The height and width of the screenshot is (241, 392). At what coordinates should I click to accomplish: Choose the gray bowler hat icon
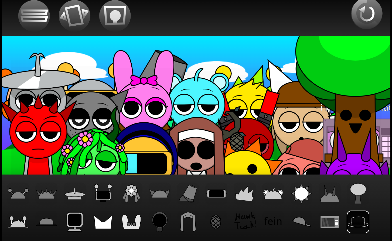46,222
